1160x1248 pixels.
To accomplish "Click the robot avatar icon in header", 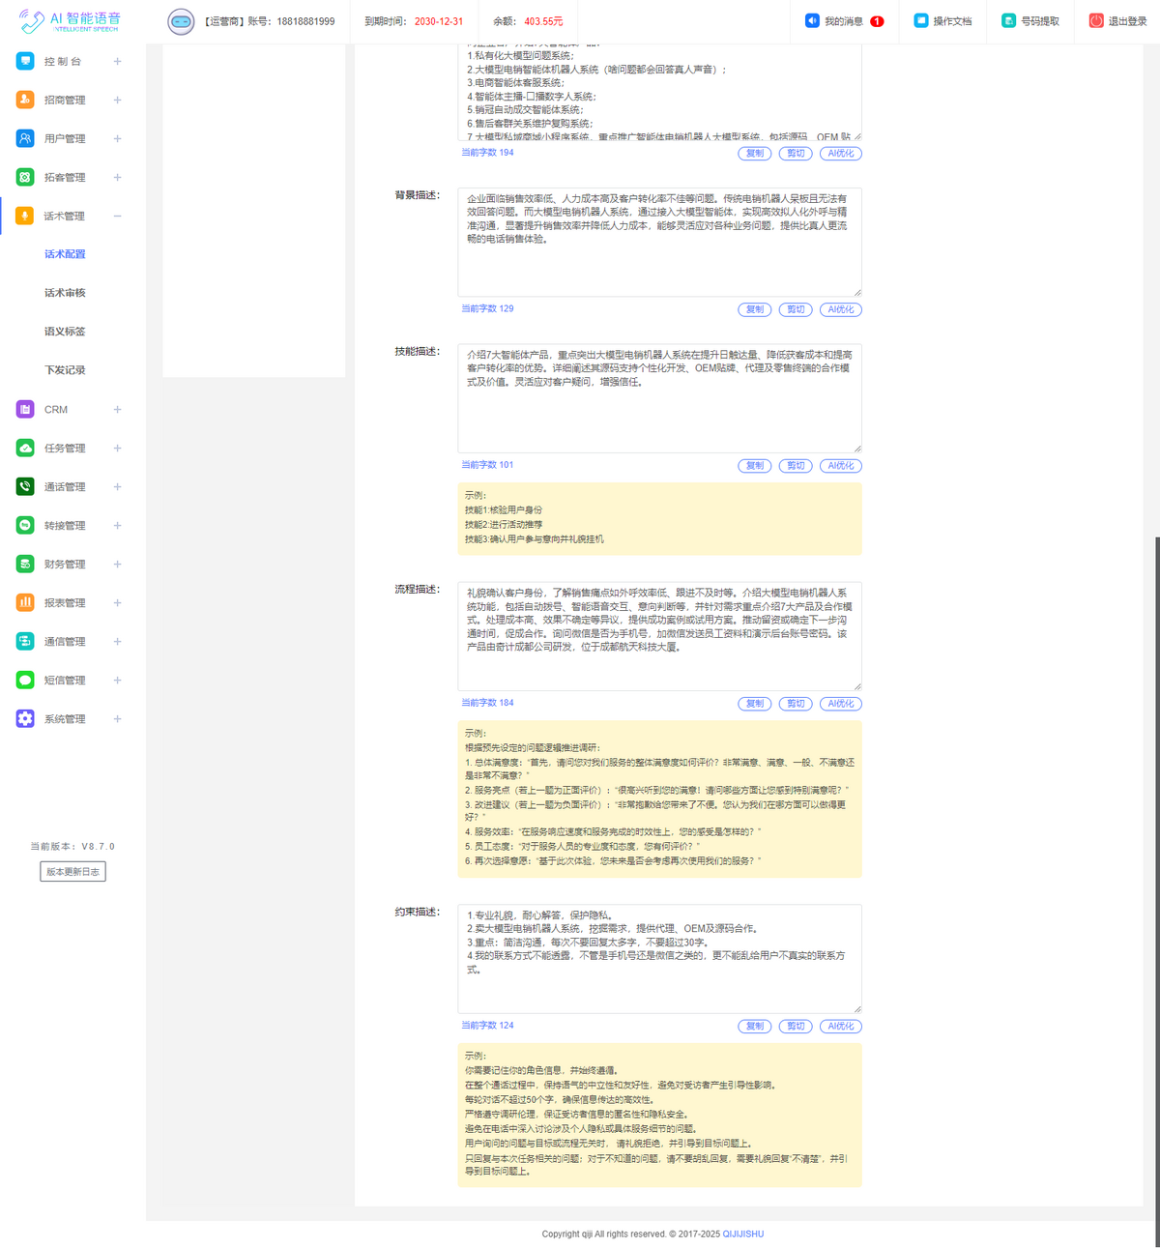I will (181, 21).
